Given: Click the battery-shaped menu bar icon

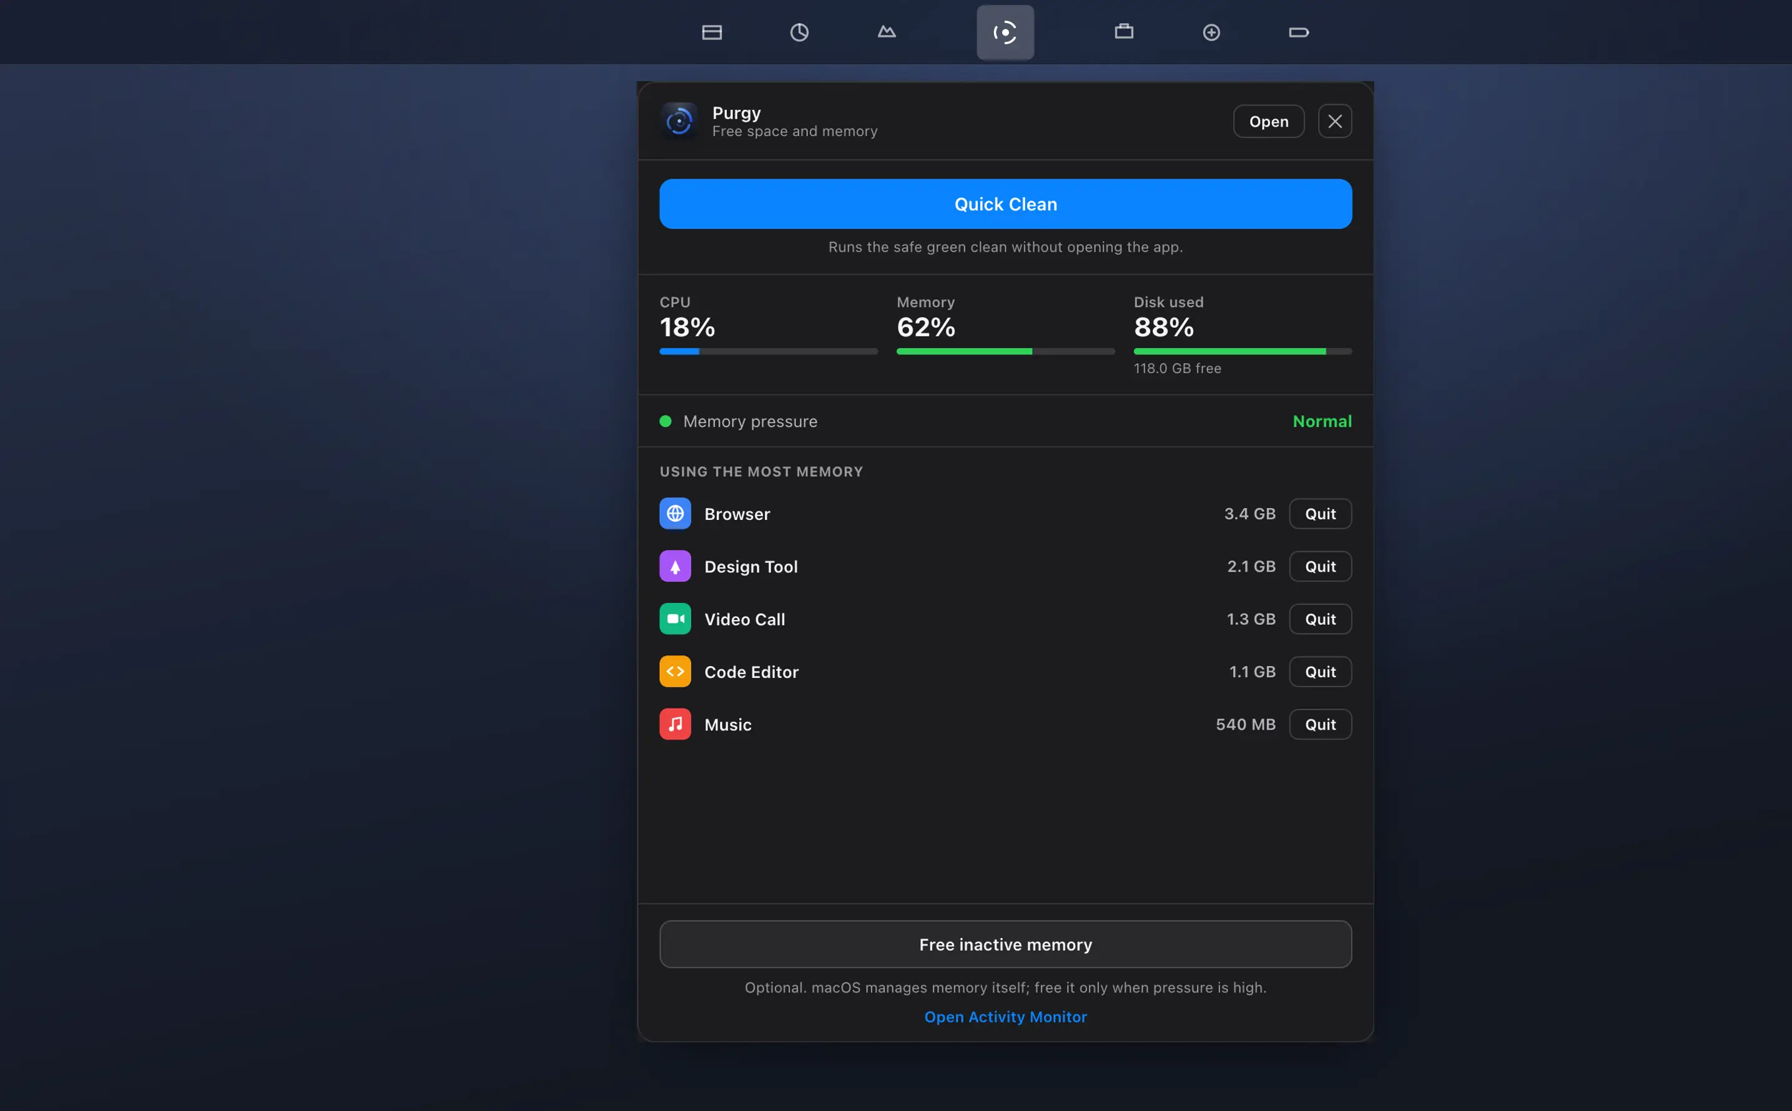Looking at the screenshot, I should pos(1299,32).
